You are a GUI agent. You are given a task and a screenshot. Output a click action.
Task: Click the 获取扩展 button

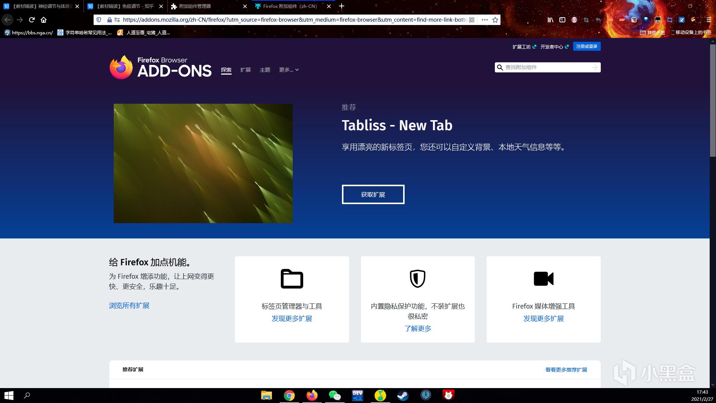coord(373,194)
